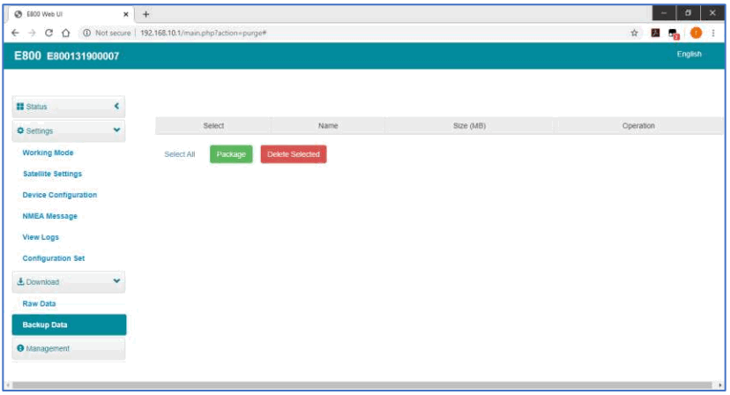Viewport: 730px width, 395px height.
Task: Open the browser home icon
Action: (x=65, y=34)
